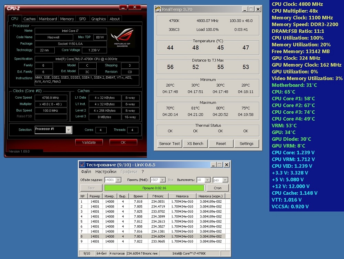Screen dimensions: 344x259
Task: Select LinX row 1 with 234.0831 GFlops
Action: click(x=152, y=201)
